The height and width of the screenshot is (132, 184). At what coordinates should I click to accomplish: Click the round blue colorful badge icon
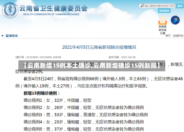(175, 20)
